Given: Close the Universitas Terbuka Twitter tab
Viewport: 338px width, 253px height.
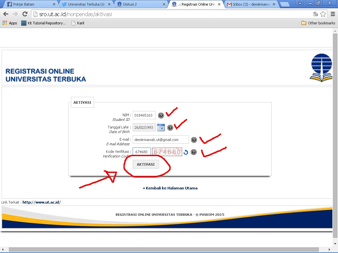Looking at the screenshot, I should click(x=109, y=4).
